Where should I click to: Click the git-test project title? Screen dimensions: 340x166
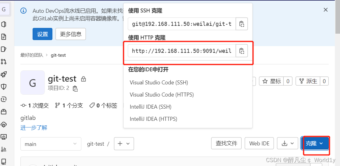pyautogui.click(x=62, y=79)
